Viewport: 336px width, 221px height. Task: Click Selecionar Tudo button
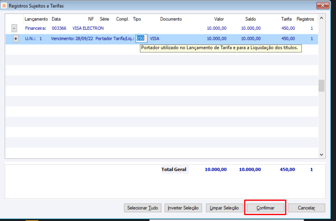(142, 208)
